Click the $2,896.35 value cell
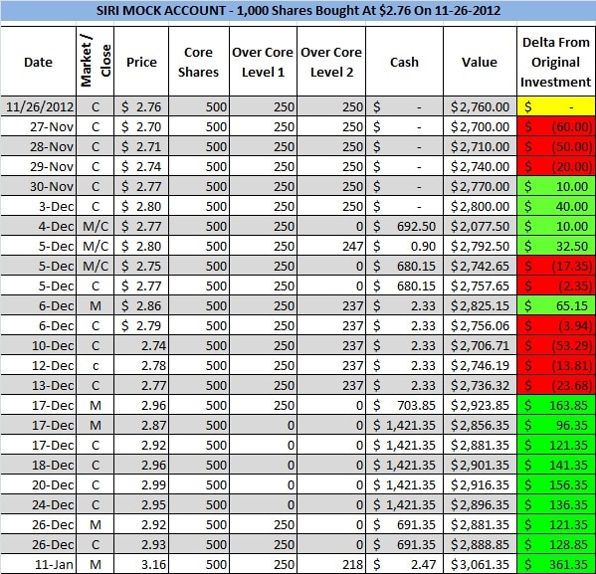596x574 pixels. point(480,504)
